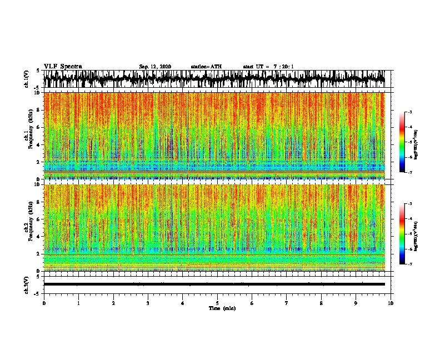This screenshot has width=440, height=340.
Task: Click the ch.2 spectrogram plot area
Action: click(x=214, y=228)
